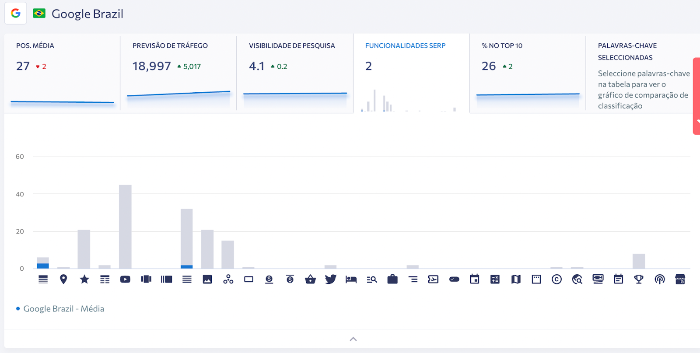Click the barcode-style SERP icon beside the carousel
700x353 pixels.
pyautogui.click(x=166, y=279)
